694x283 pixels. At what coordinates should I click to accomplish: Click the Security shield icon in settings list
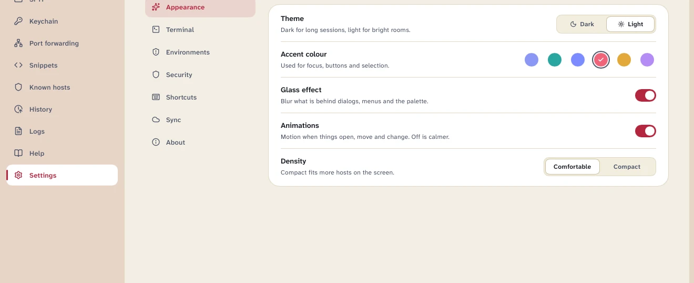click(156, 75)
